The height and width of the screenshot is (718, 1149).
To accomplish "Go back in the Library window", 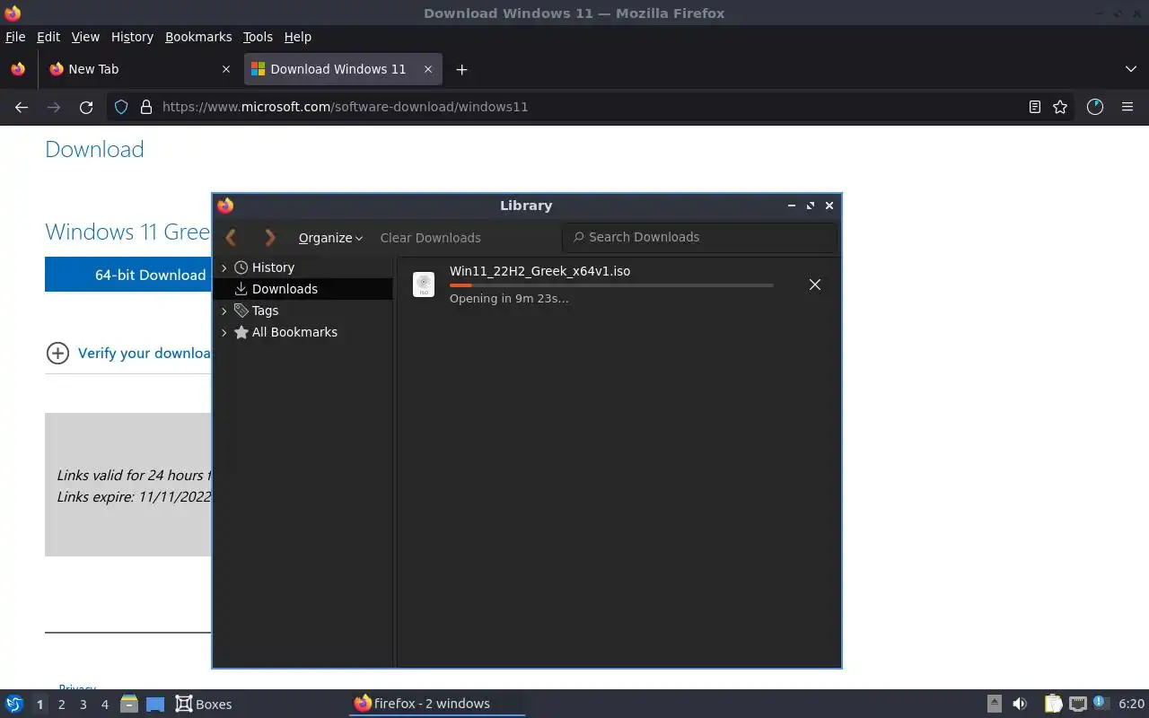I will point(231,237).
